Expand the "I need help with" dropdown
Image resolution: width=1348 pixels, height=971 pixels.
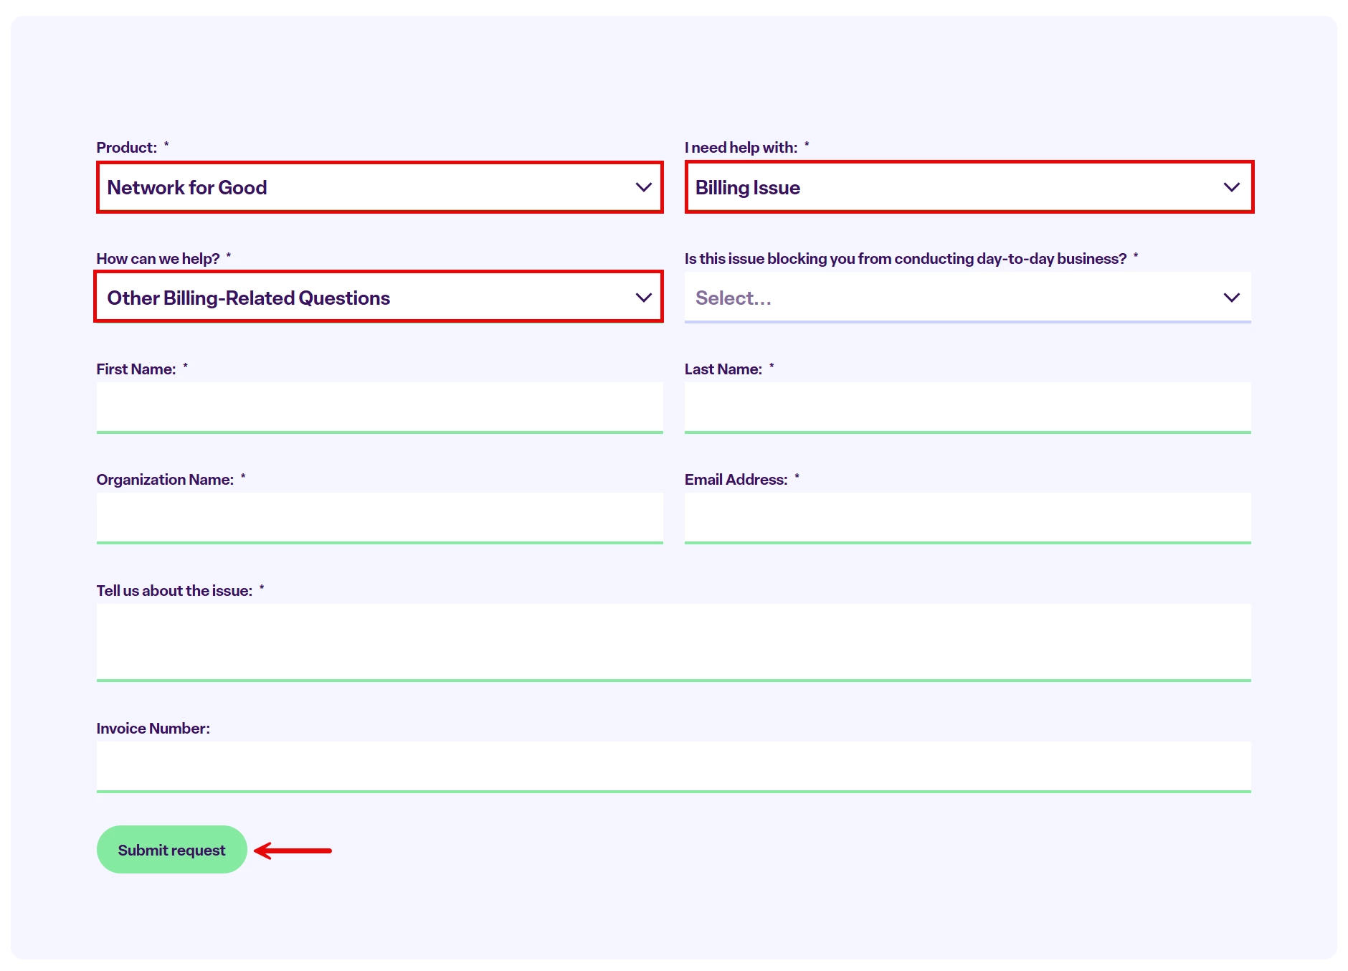(x=968, y=187)
